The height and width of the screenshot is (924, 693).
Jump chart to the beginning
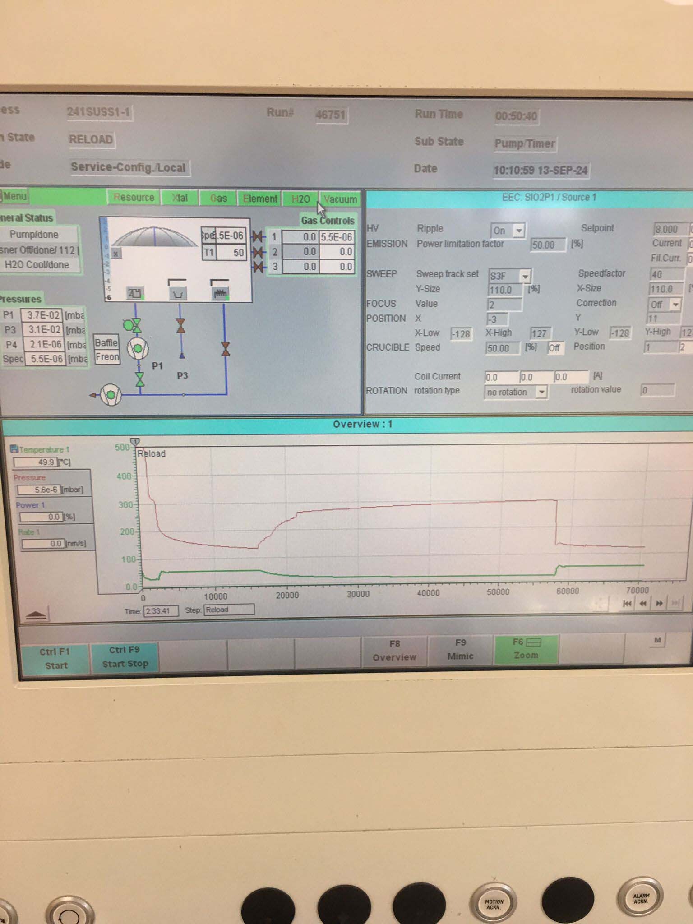click(x=627, y=604)
